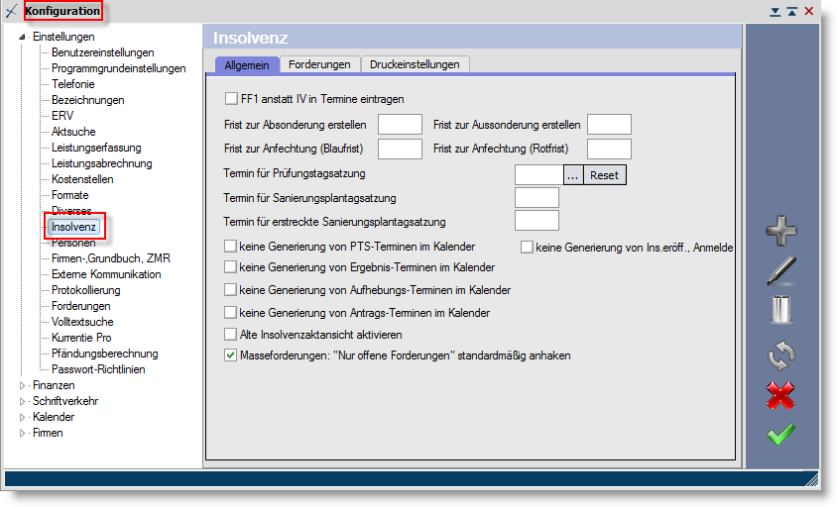The height and width of the screenshot is (507, 837).
Task: Click the plus (add) icon
Action: pyautogui.click(x=780, y=231)
